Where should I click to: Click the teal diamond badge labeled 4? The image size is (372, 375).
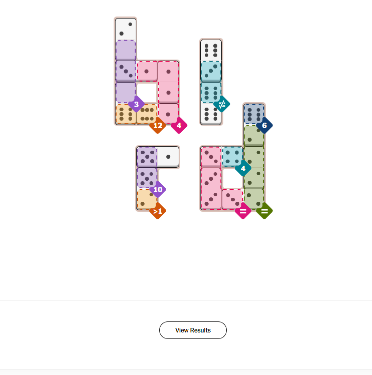point(243,168)
